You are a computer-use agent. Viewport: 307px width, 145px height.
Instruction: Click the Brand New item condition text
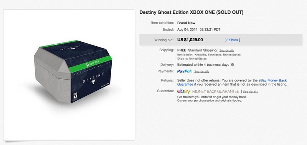click(x=186, y=23)
